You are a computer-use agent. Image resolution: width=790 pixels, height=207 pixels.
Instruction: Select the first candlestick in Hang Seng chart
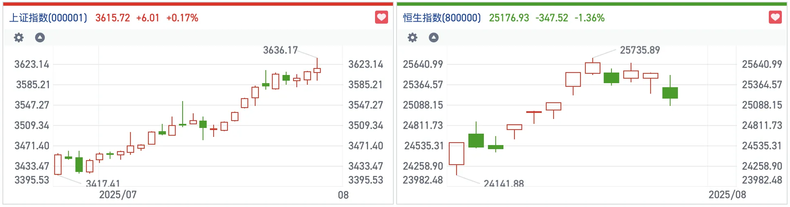457,154
